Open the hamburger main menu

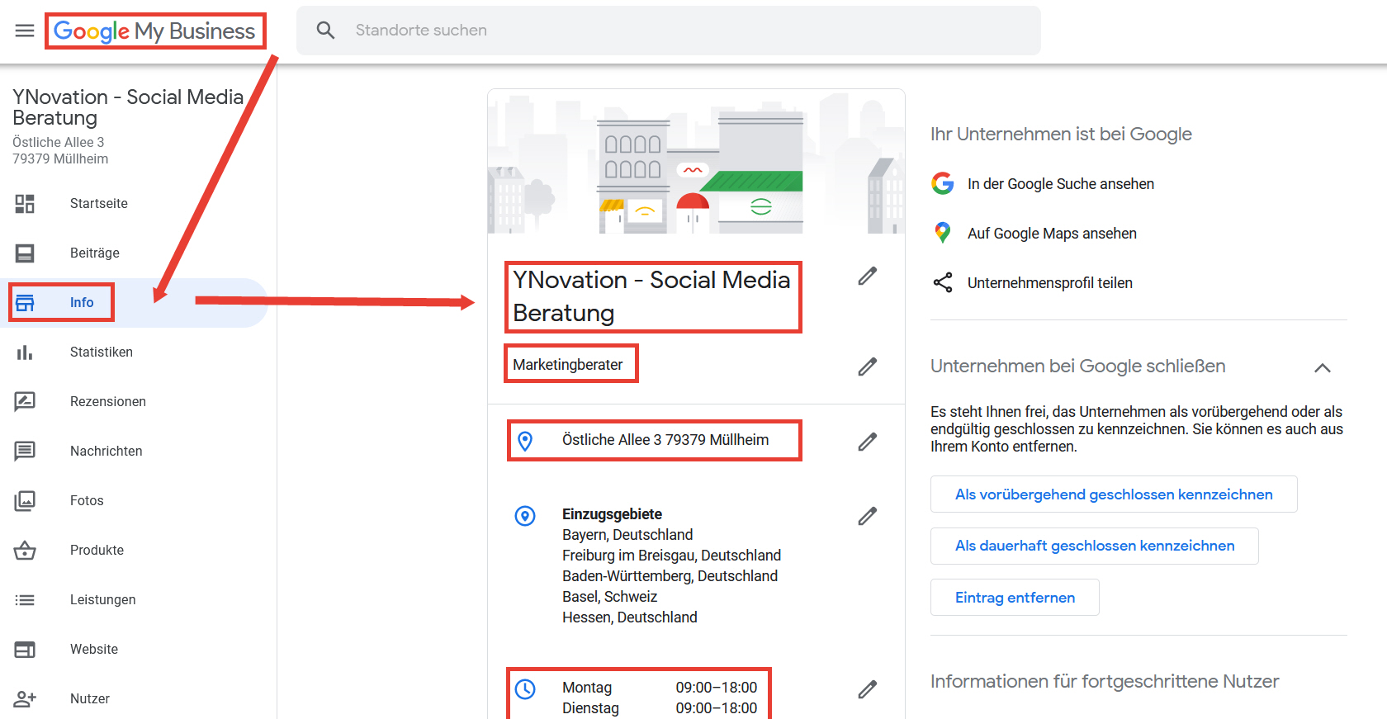[x=25, y=31]
